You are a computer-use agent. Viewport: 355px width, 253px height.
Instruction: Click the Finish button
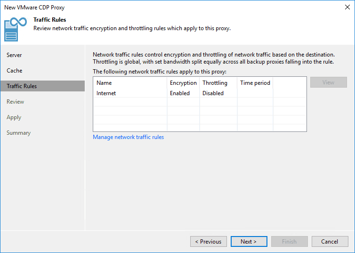(x=289, y=242)
